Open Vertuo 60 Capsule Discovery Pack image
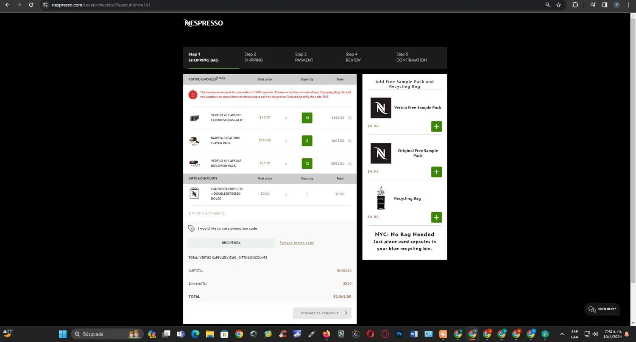Image resolution: width=636 pixels, height=342 pixels. pos(194,164)
